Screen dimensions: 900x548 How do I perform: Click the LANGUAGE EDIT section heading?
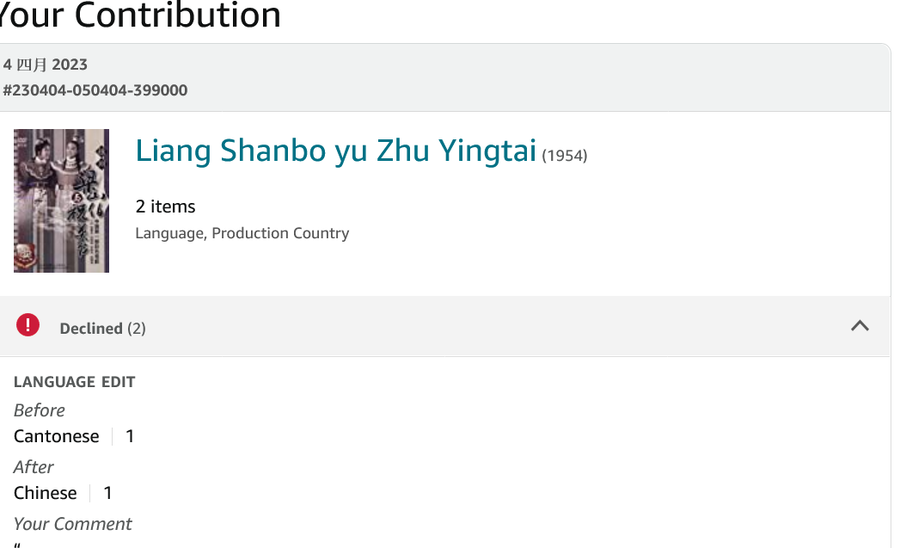[x=75, y=382]
